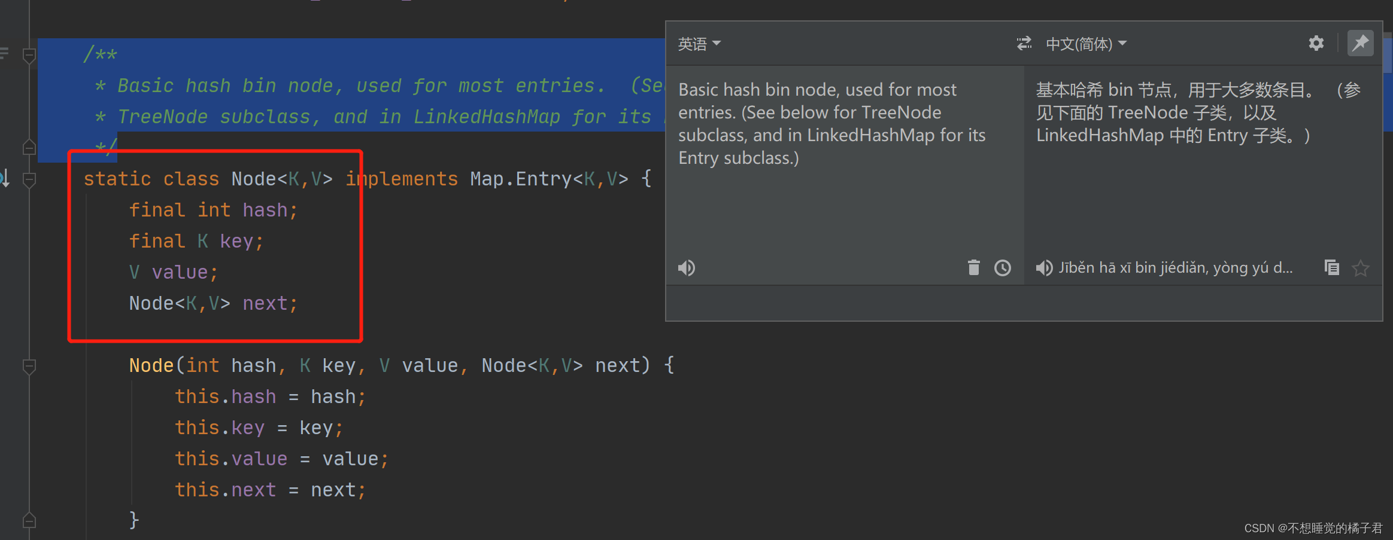Screen dimensions: 1393x540
Task: Open the 中文(简体) target language dropdown
Action: tap(1086, 44)
